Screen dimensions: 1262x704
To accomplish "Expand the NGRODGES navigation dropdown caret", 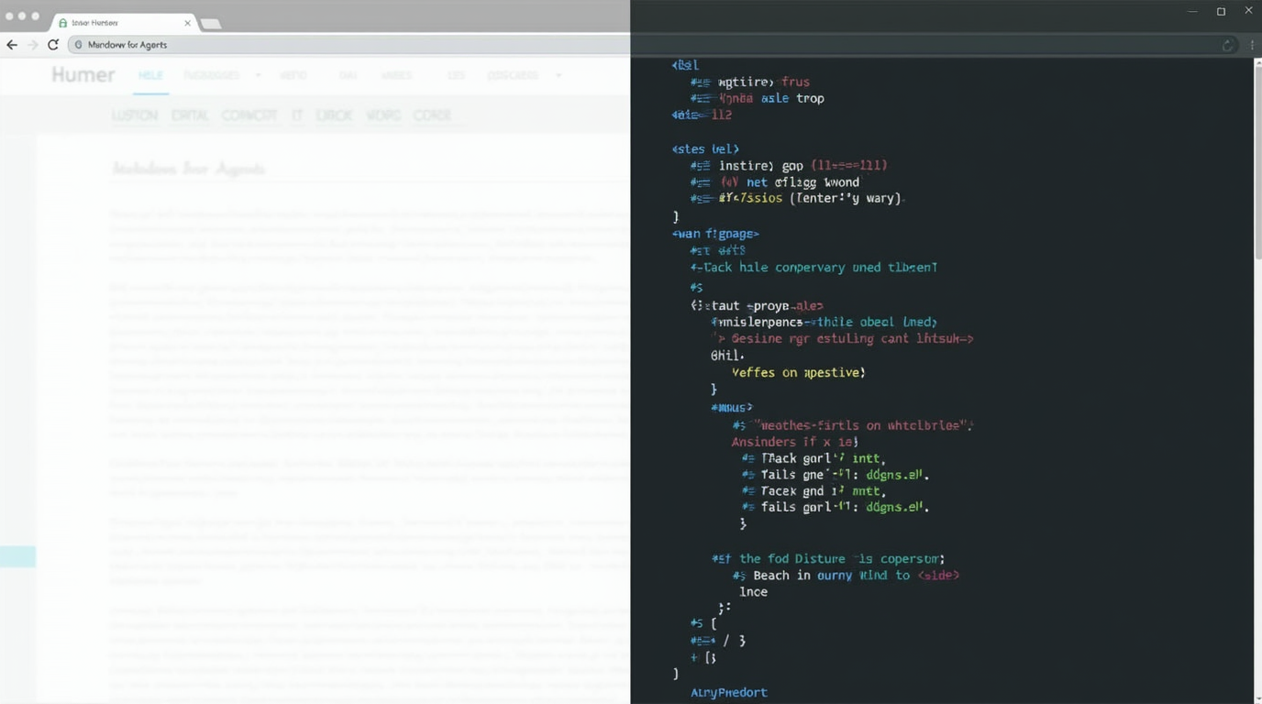I will click(257, 75).
